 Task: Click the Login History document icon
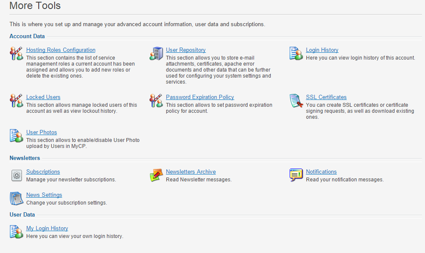point(296,53)
